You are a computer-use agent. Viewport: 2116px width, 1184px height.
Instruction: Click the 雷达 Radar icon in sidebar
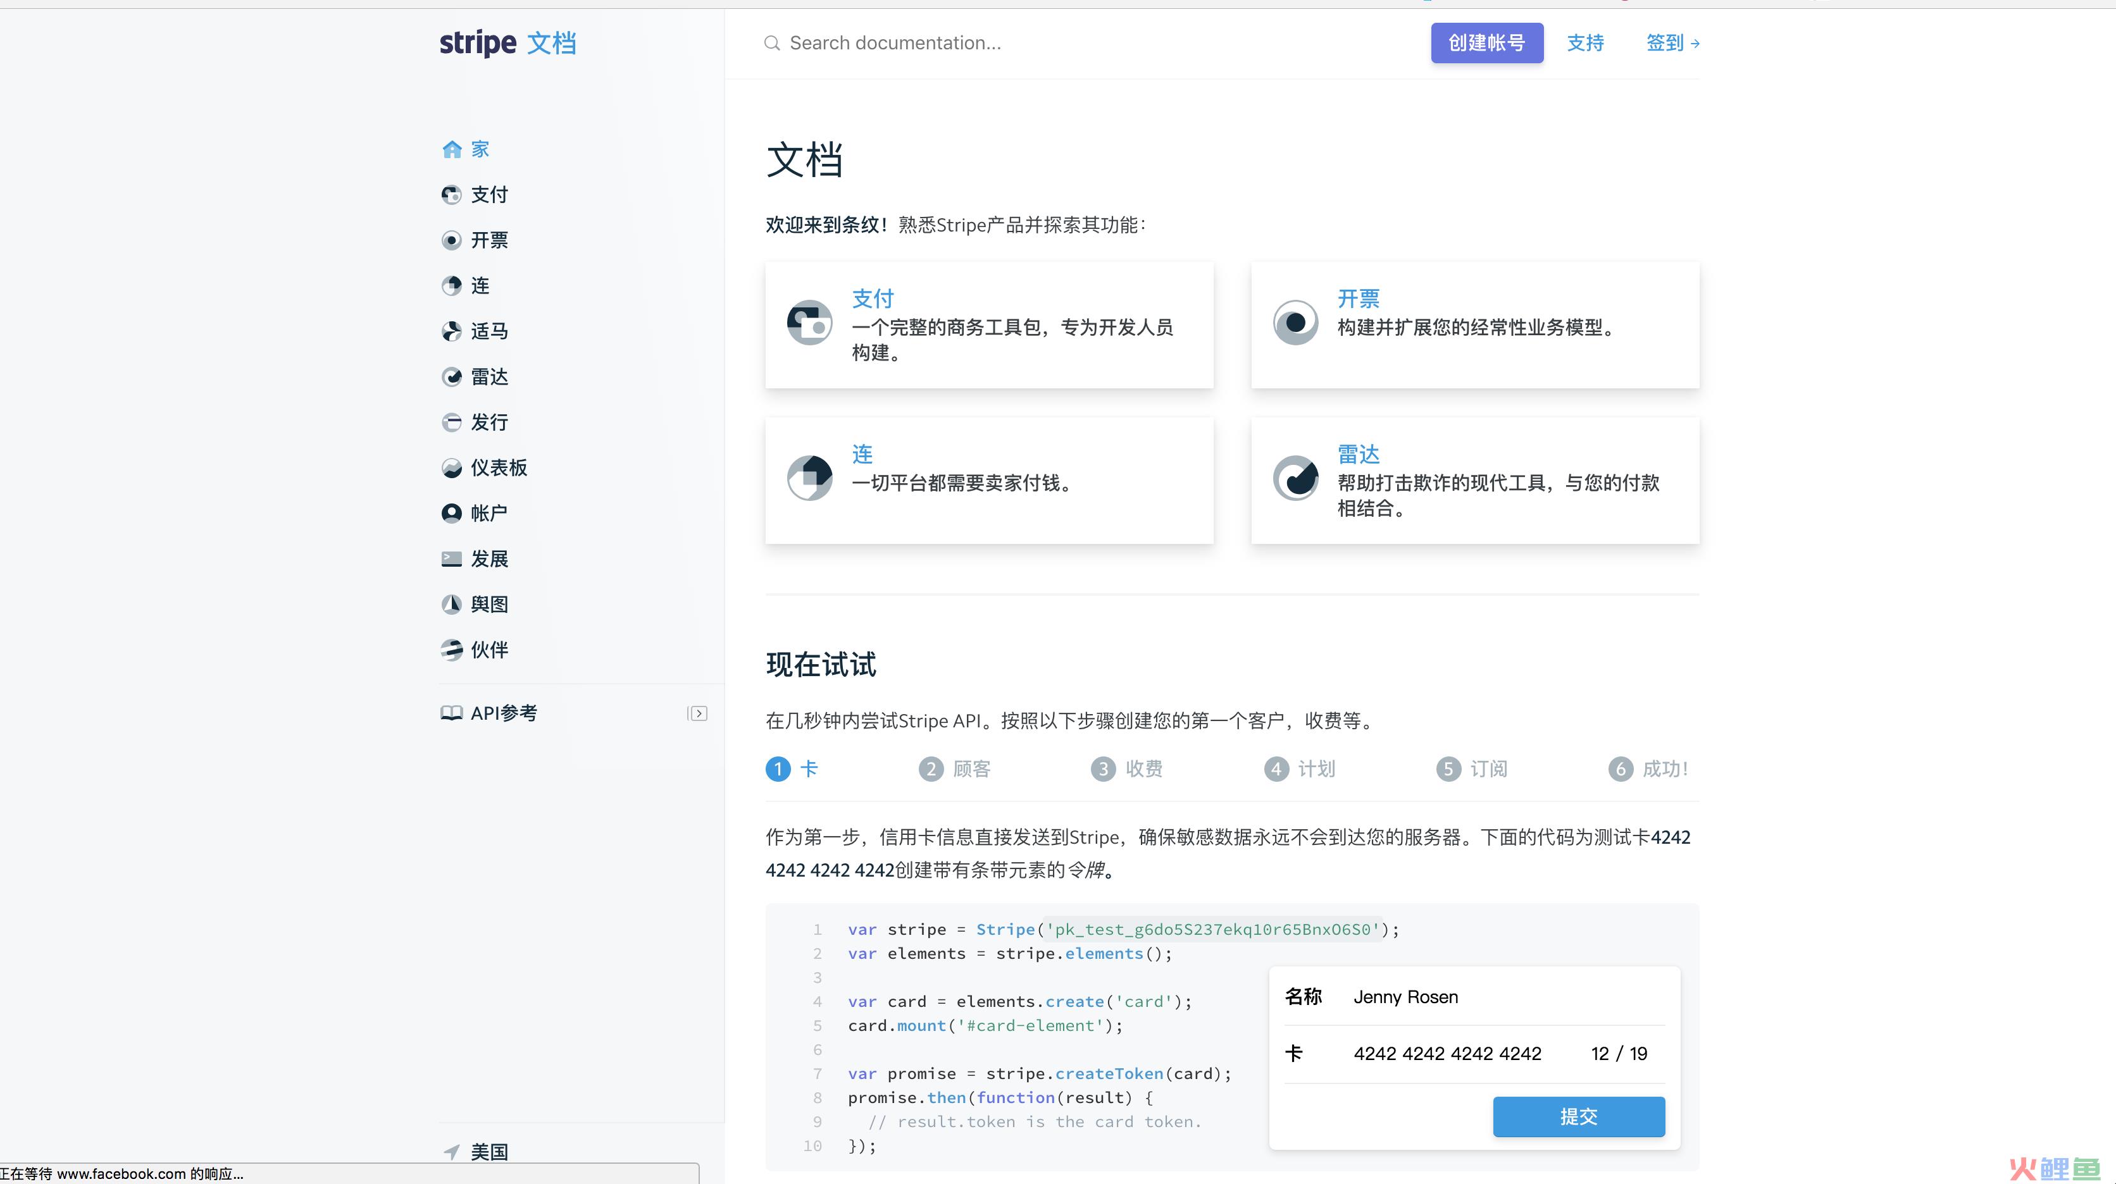pos(452,377)
